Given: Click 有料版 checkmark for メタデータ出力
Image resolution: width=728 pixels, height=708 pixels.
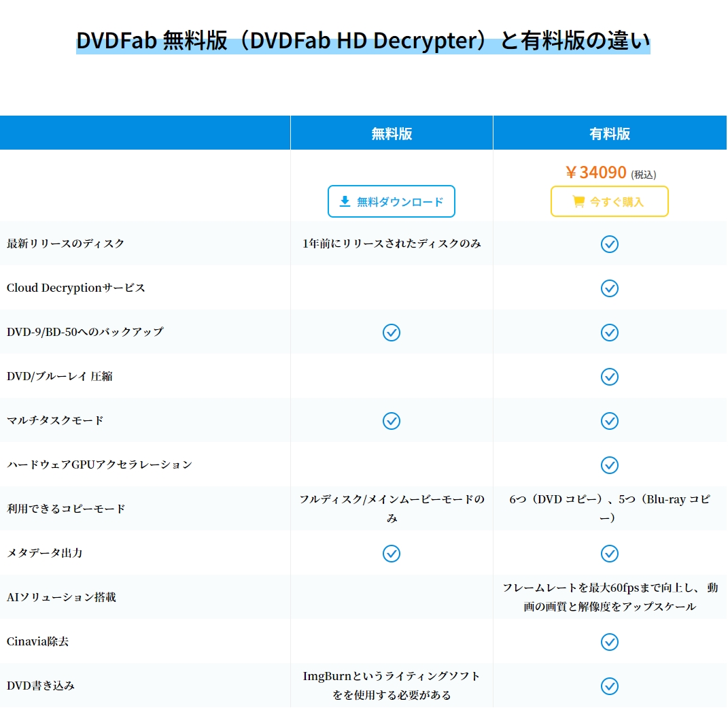Looking at the screenshot, I should (x=609, y=554).
